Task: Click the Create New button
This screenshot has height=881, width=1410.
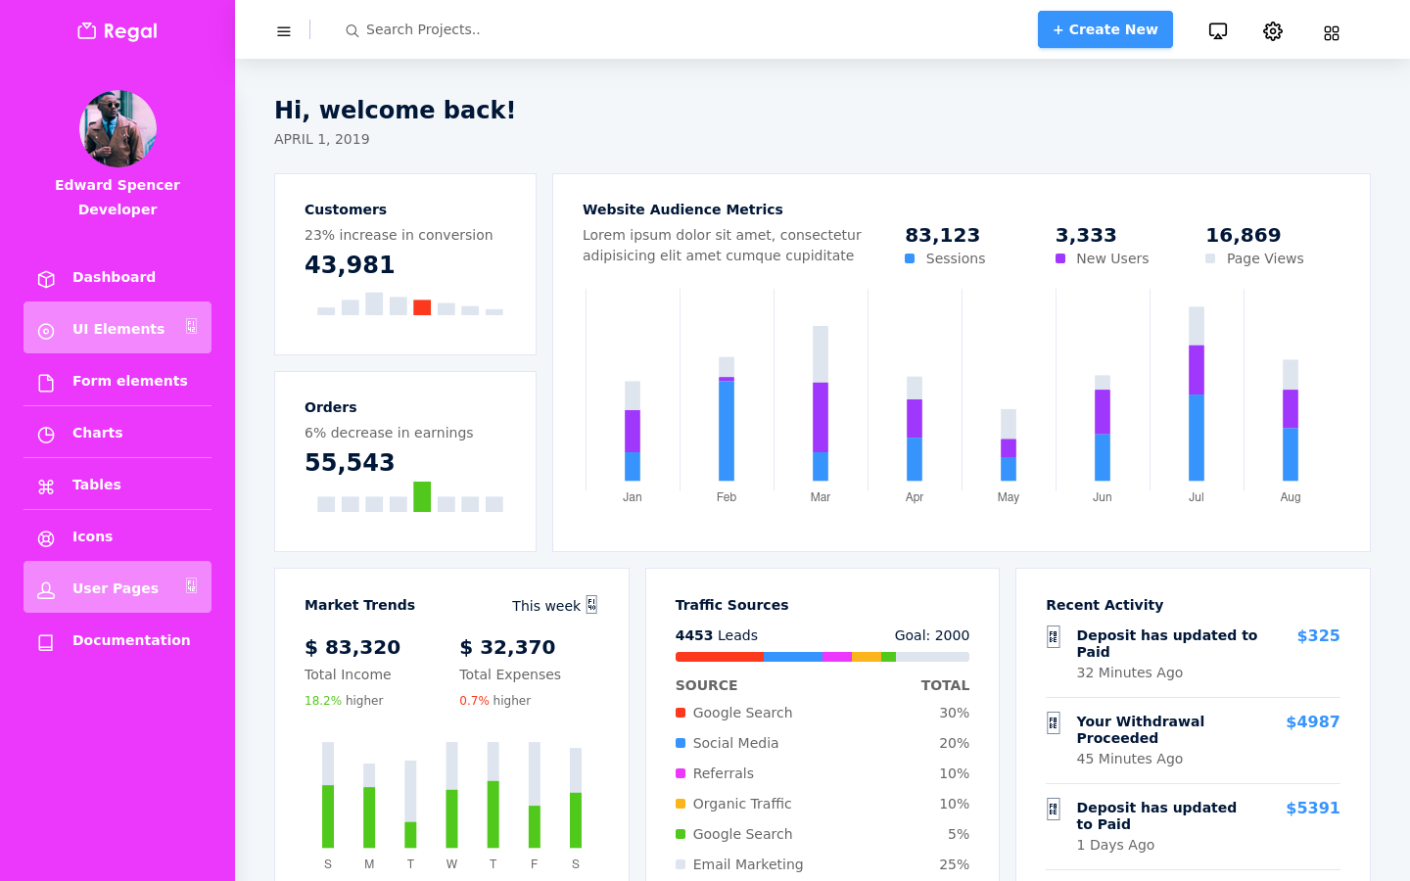Action: pyautogui.click(x=1105, y=29)
